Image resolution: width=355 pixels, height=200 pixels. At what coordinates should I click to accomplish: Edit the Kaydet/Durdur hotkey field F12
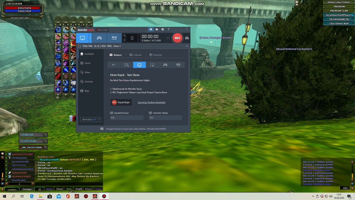coord(127,118)
